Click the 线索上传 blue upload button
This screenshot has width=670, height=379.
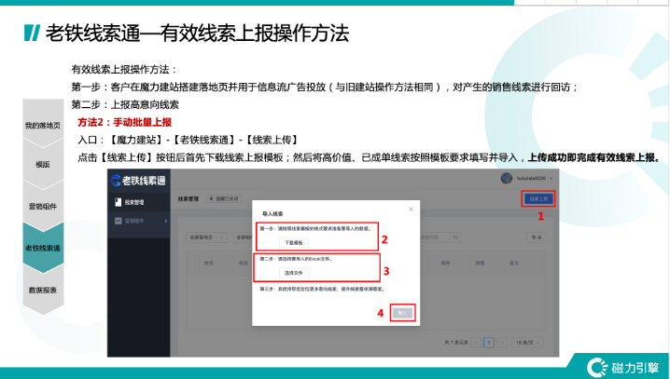(538, 198)
